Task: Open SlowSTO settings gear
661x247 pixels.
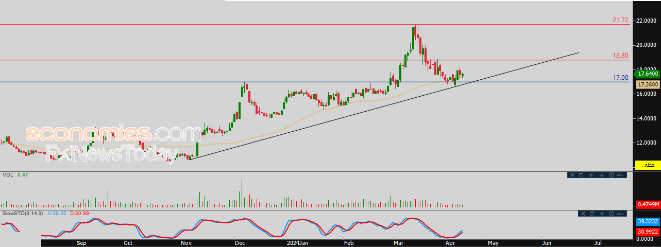Action: point(613,214)
